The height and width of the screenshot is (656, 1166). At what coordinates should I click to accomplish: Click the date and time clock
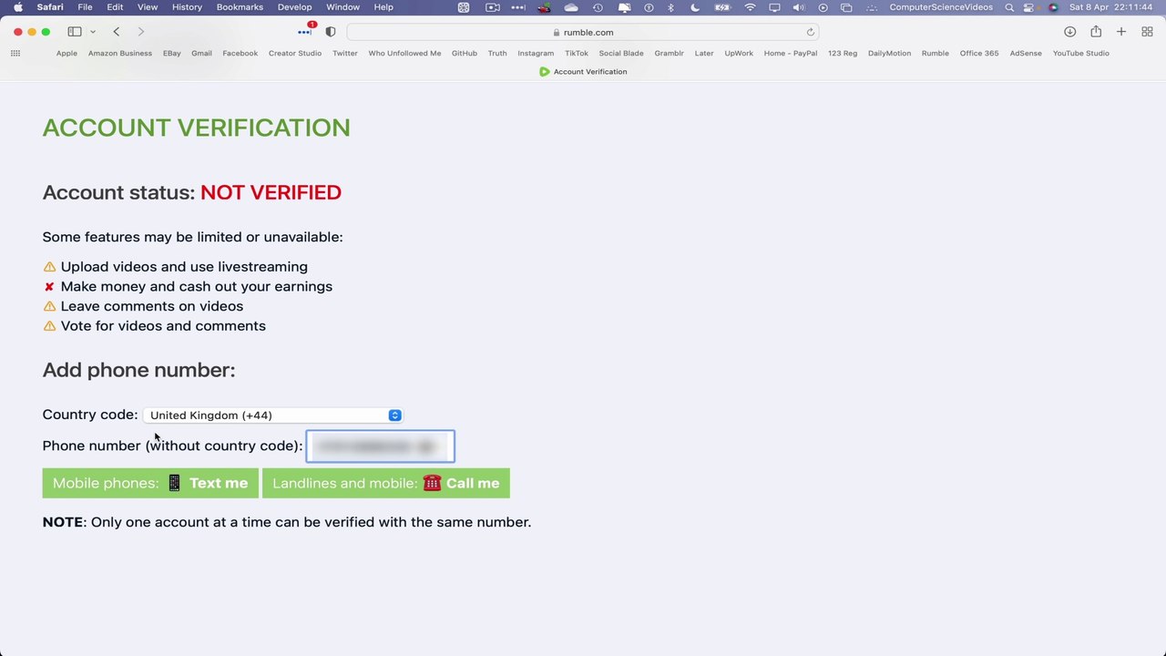[1112, 7]
